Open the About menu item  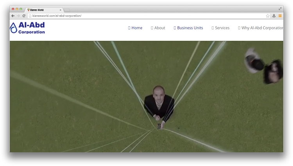(x=158, y=28)
